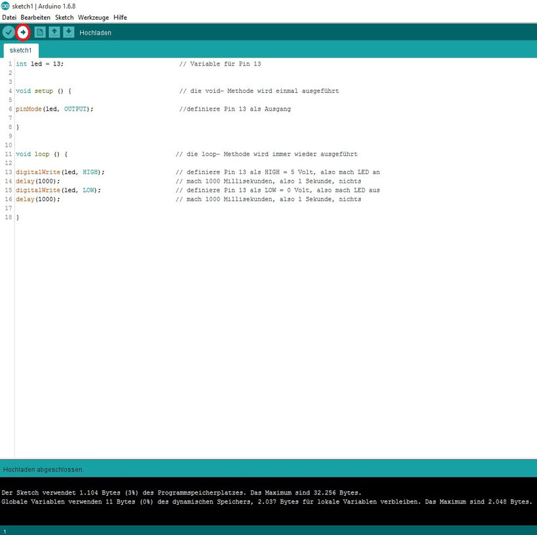The width and height of the screenshot is (537, 535).
Task: Click the 'Hochladen abgeschlossen.' status message
Action: 43,470
